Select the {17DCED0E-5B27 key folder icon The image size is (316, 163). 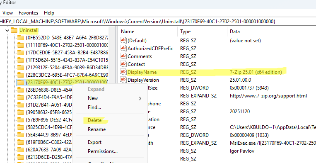(x=21, y=52)
